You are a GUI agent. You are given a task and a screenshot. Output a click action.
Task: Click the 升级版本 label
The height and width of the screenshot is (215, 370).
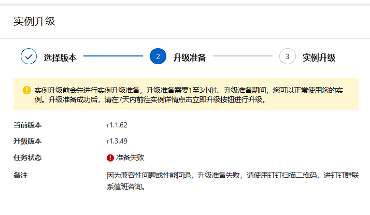tap(27, 141)
